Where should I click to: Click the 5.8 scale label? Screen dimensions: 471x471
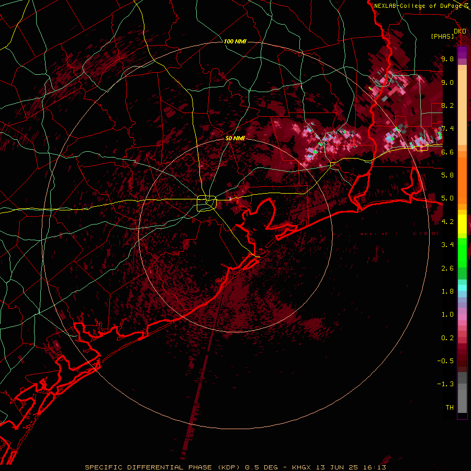[x=447, y=175]
